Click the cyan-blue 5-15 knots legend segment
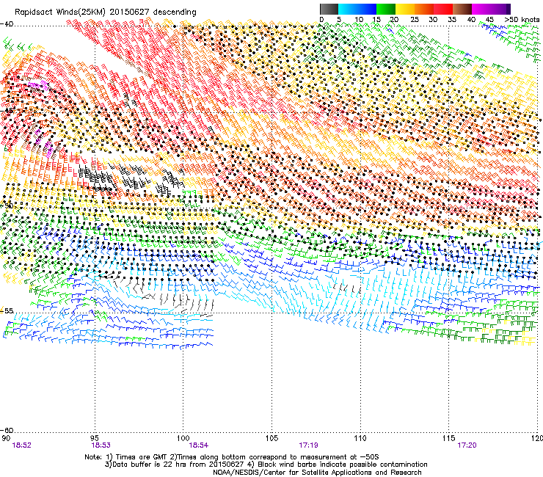 click(x=357, y=9)
